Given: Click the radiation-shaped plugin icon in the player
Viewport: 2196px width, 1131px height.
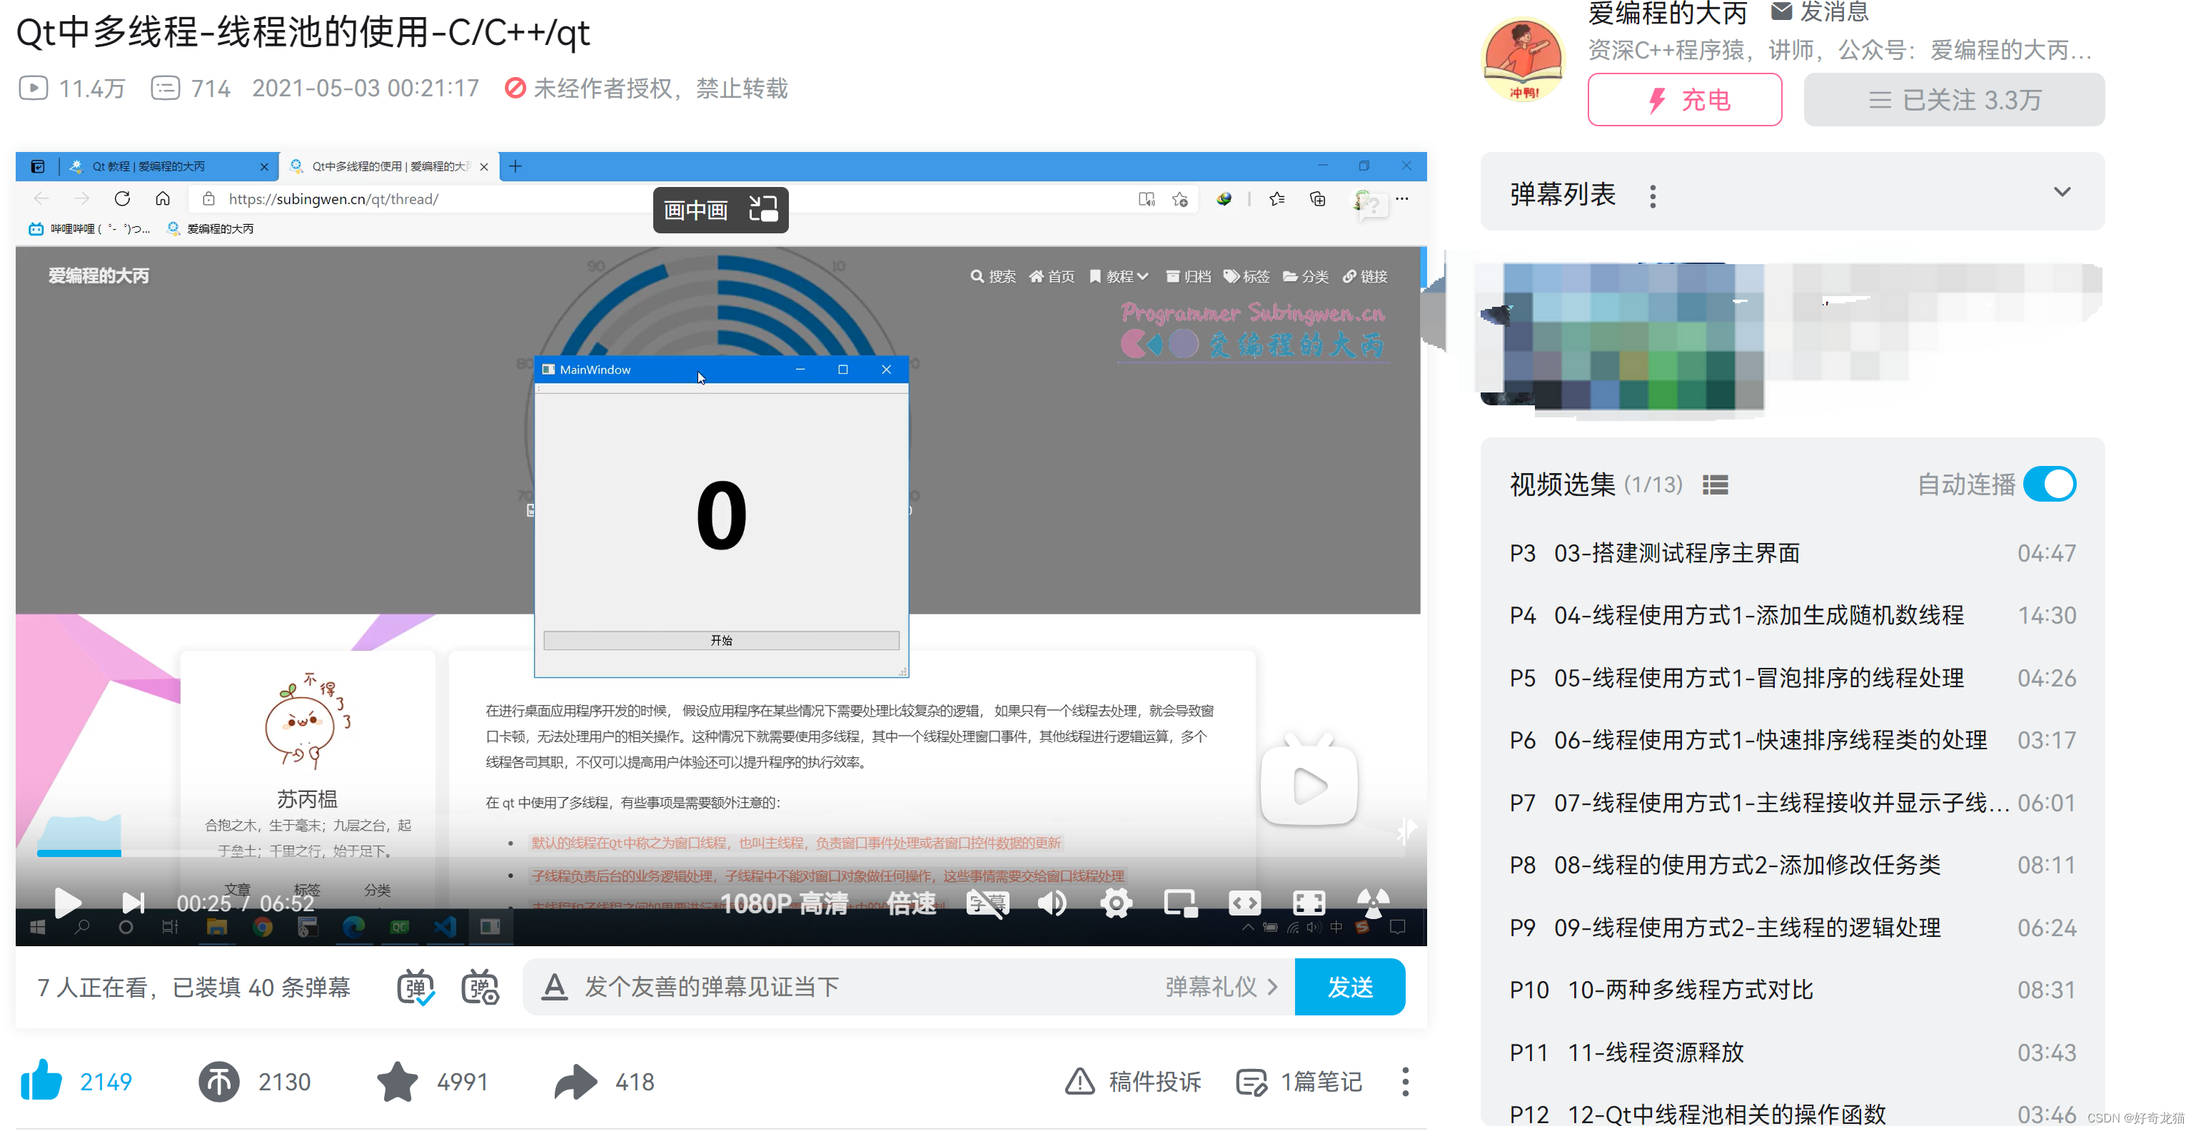Looking at the screenshot, I should [1372, 903].
